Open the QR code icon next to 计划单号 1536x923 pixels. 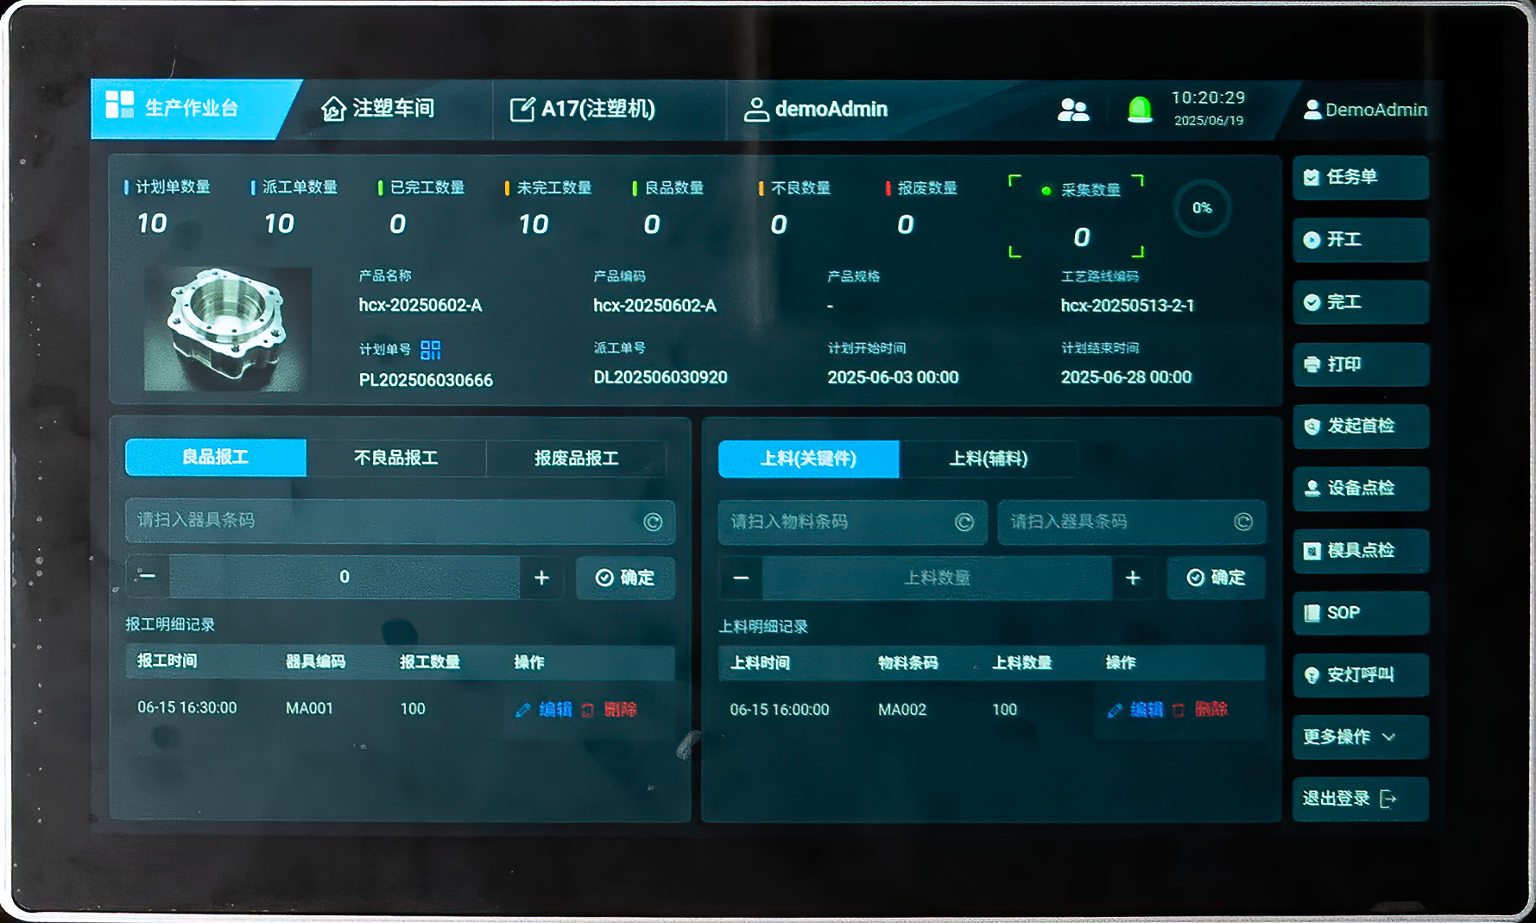[x=430, y=350]
